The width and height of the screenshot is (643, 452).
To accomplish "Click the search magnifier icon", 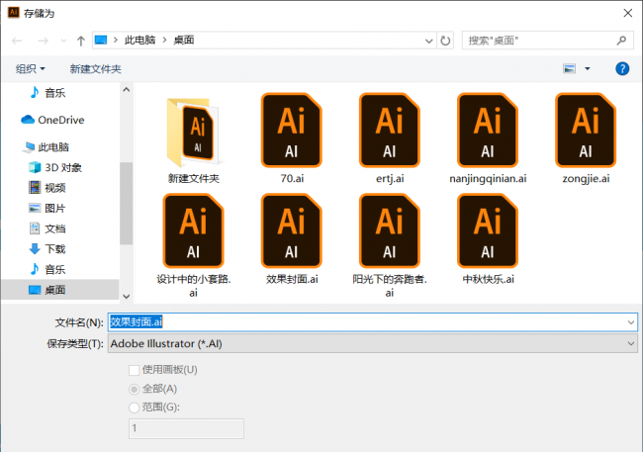I will 621,41.
